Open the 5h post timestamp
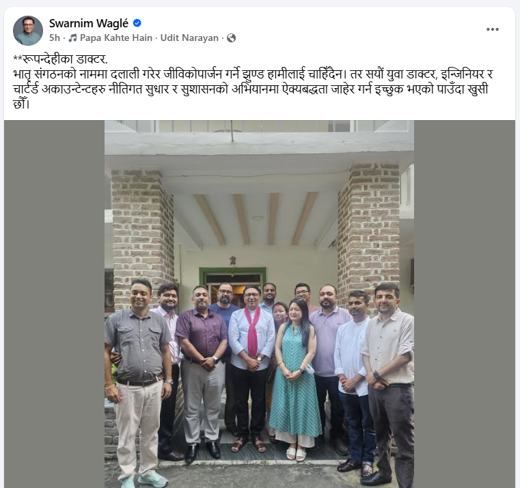 (x=55, y=38)
